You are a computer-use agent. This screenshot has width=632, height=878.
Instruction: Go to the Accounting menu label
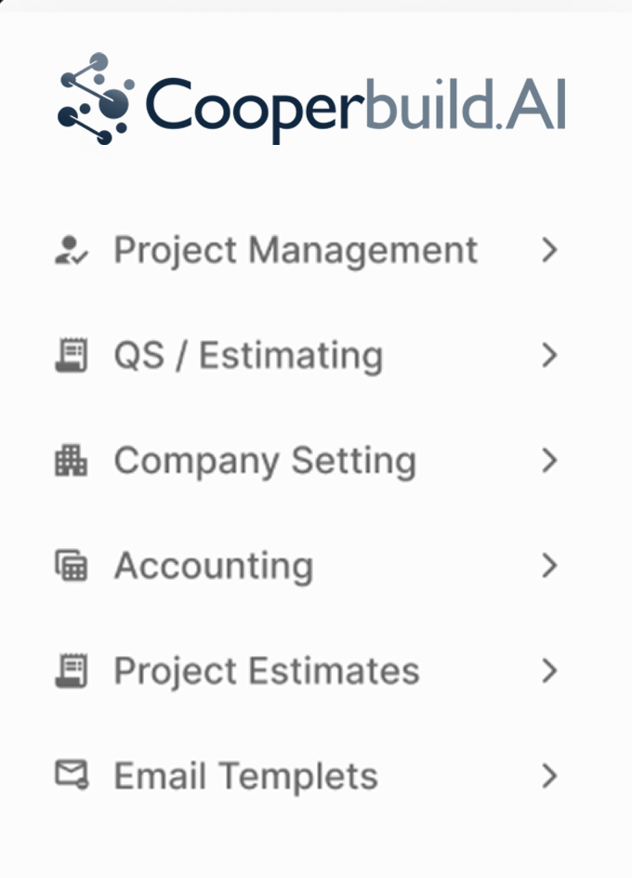214,566
